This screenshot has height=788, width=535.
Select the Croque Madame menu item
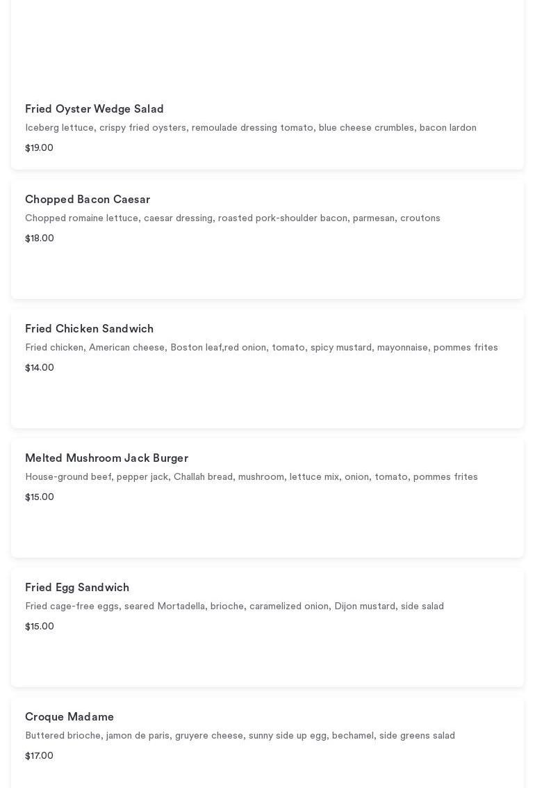(x=69, y=717)
